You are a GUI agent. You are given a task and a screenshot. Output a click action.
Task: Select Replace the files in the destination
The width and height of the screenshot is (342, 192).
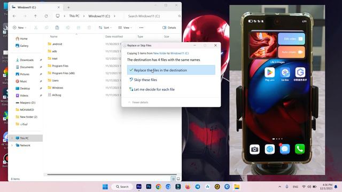(171, 70)
